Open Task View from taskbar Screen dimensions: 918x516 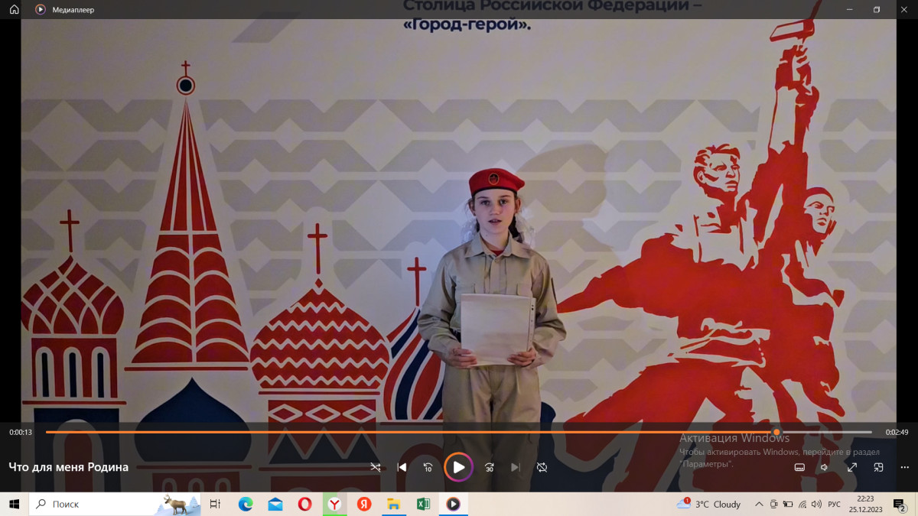216,505
